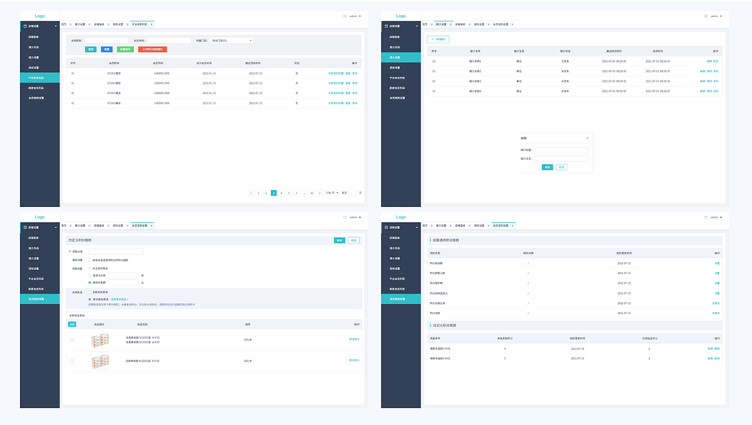Close the active 平台会员列表 tab in top-left panel
Viewport: 752px width, 425px height.
click(151, 24)
